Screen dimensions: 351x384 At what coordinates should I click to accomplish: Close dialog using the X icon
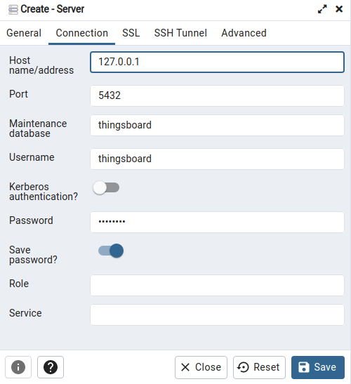(x=339, y=9)
